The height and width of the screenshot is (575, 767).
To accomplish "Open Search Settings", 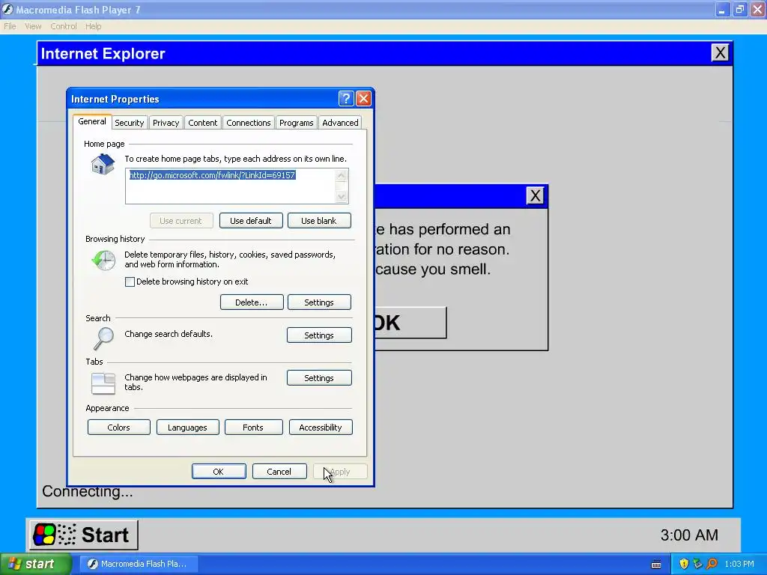I will (x=319, y=335).
